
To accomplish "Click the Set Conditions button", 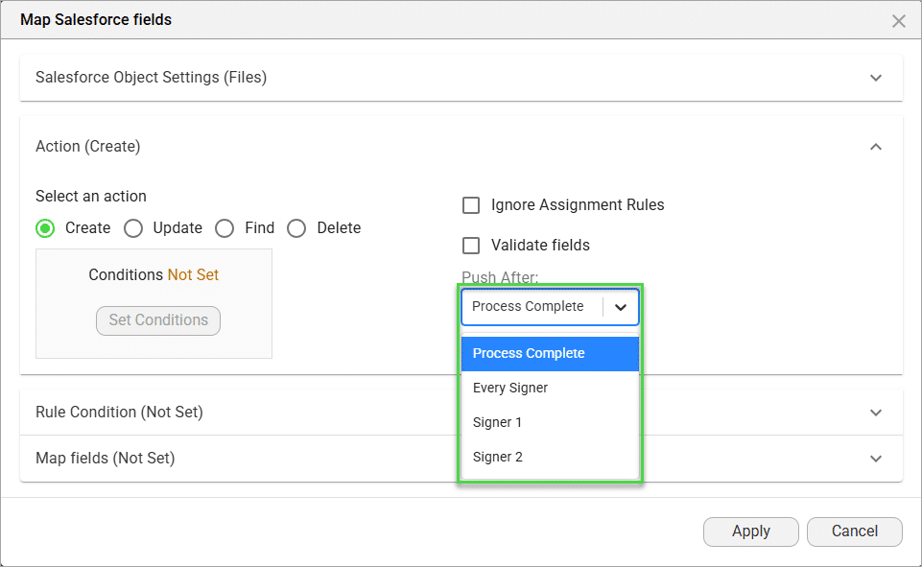I will [x=157, y=320].
